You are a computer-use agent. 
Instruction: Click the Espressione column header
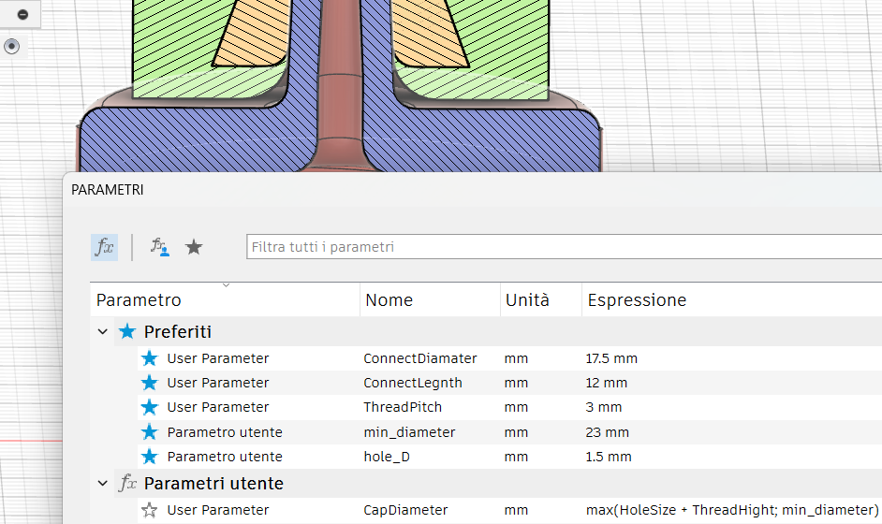(637, 300)
